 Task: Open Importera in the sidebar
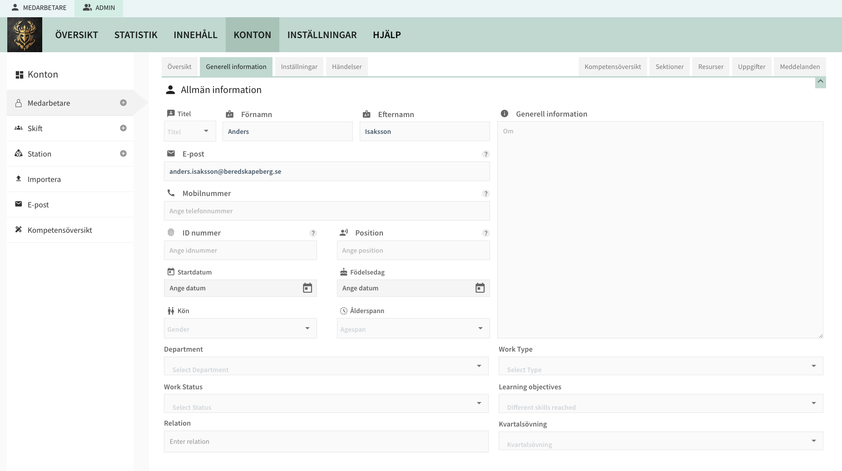pos(44,179)
